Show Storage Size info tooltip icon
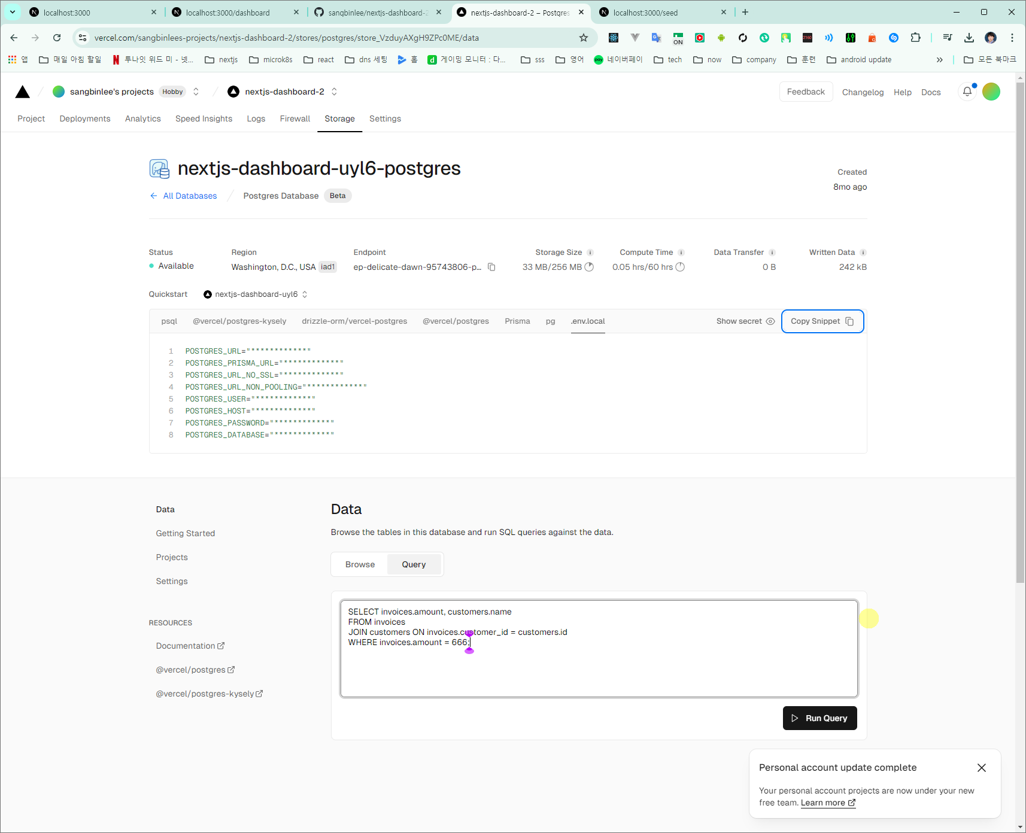 (x=590, y=253)
